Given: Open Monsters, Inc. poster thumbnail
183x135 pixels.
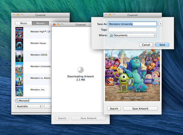Looking at the screenshot, I should point(19,91).
